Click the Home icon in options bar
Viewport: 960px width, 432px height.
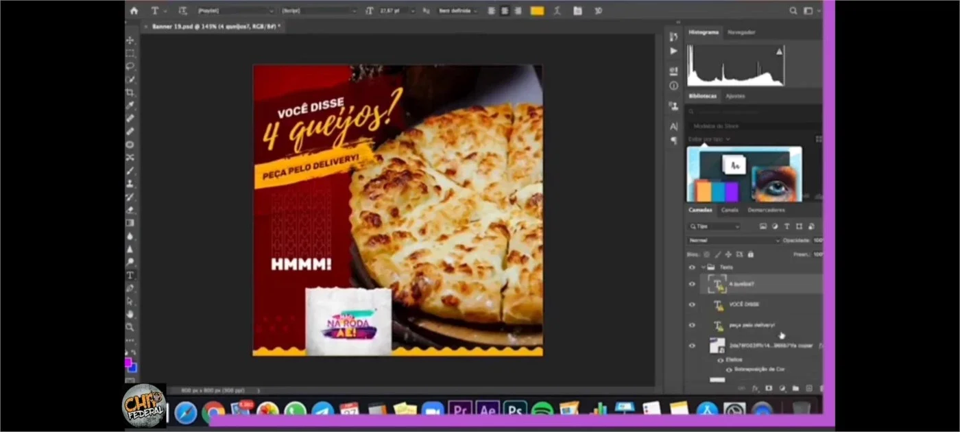tap(134, 10)
